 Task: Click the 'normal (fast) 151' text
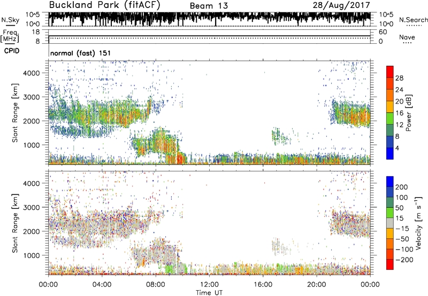pyautogui.click(x=81, y=53)
